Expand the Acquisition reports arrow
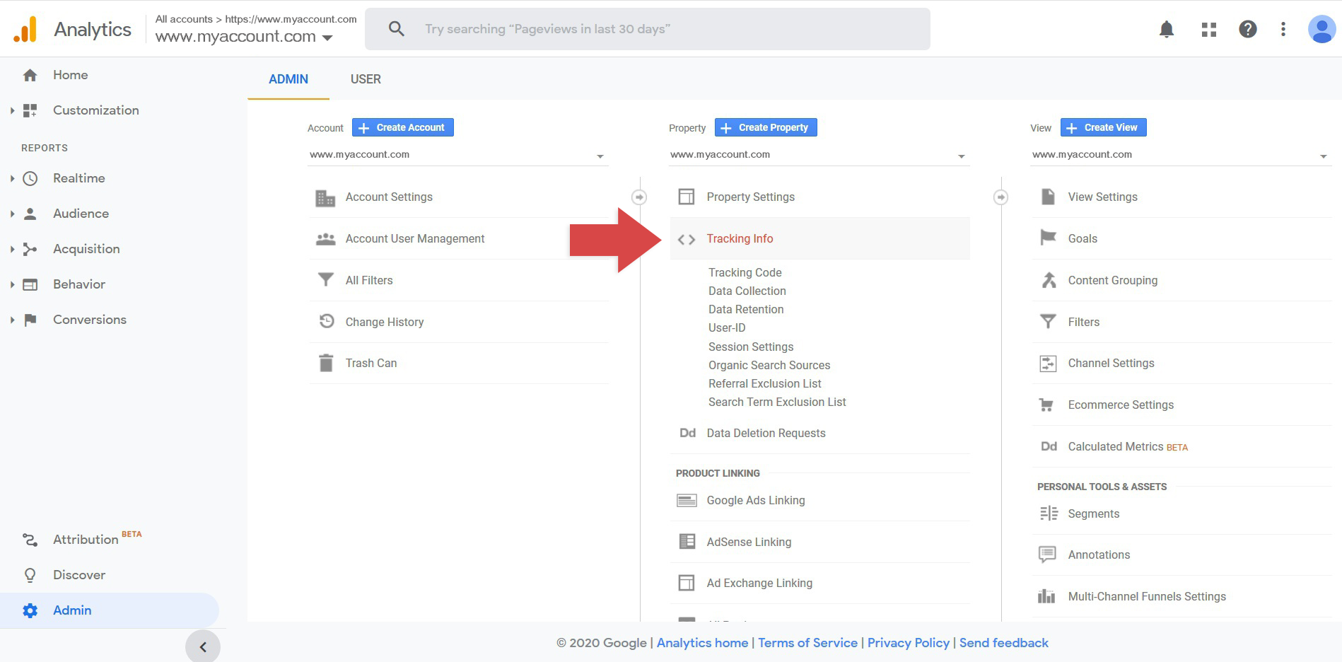 [x=12, y=249]
